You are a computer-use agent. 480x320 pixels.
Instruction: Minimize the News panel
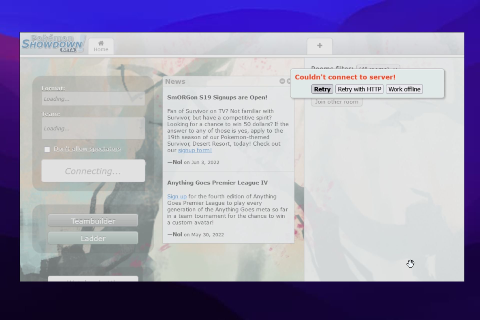coord(282,81)
